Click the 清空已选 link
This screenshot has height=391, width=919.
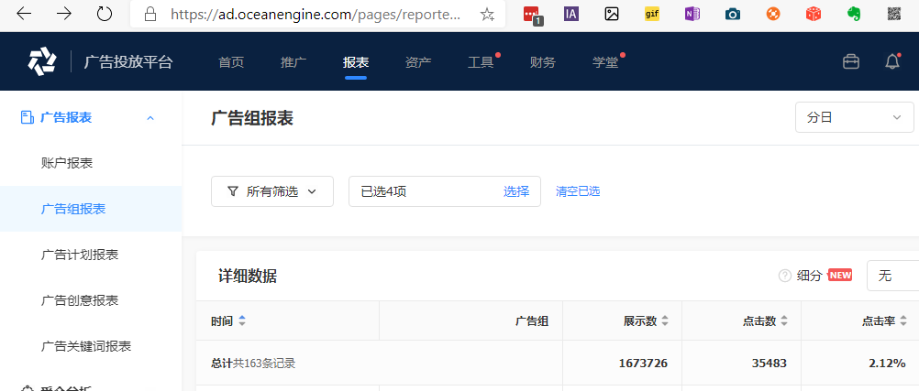[578, 191]
